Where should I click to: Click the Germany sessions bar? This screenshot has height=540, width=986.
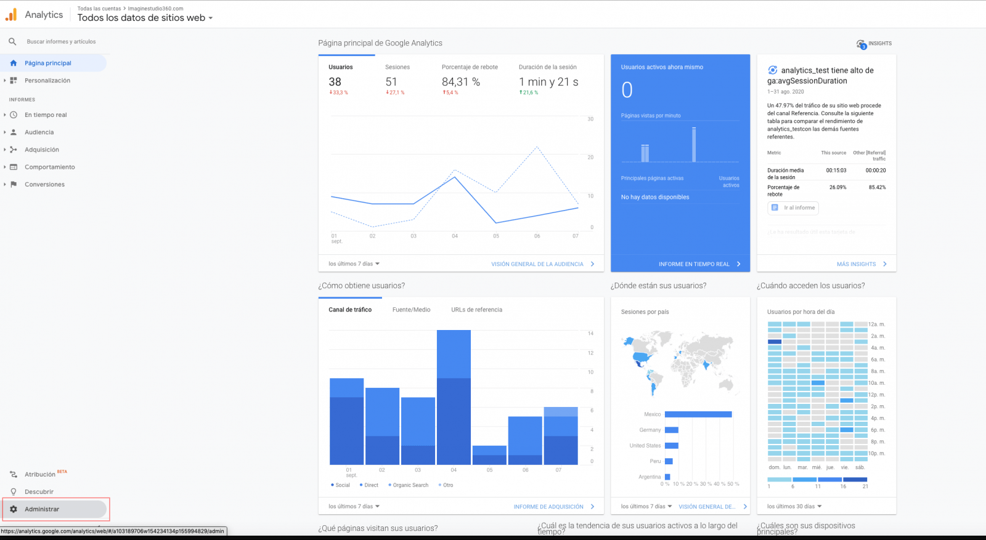tap(672, 430)
